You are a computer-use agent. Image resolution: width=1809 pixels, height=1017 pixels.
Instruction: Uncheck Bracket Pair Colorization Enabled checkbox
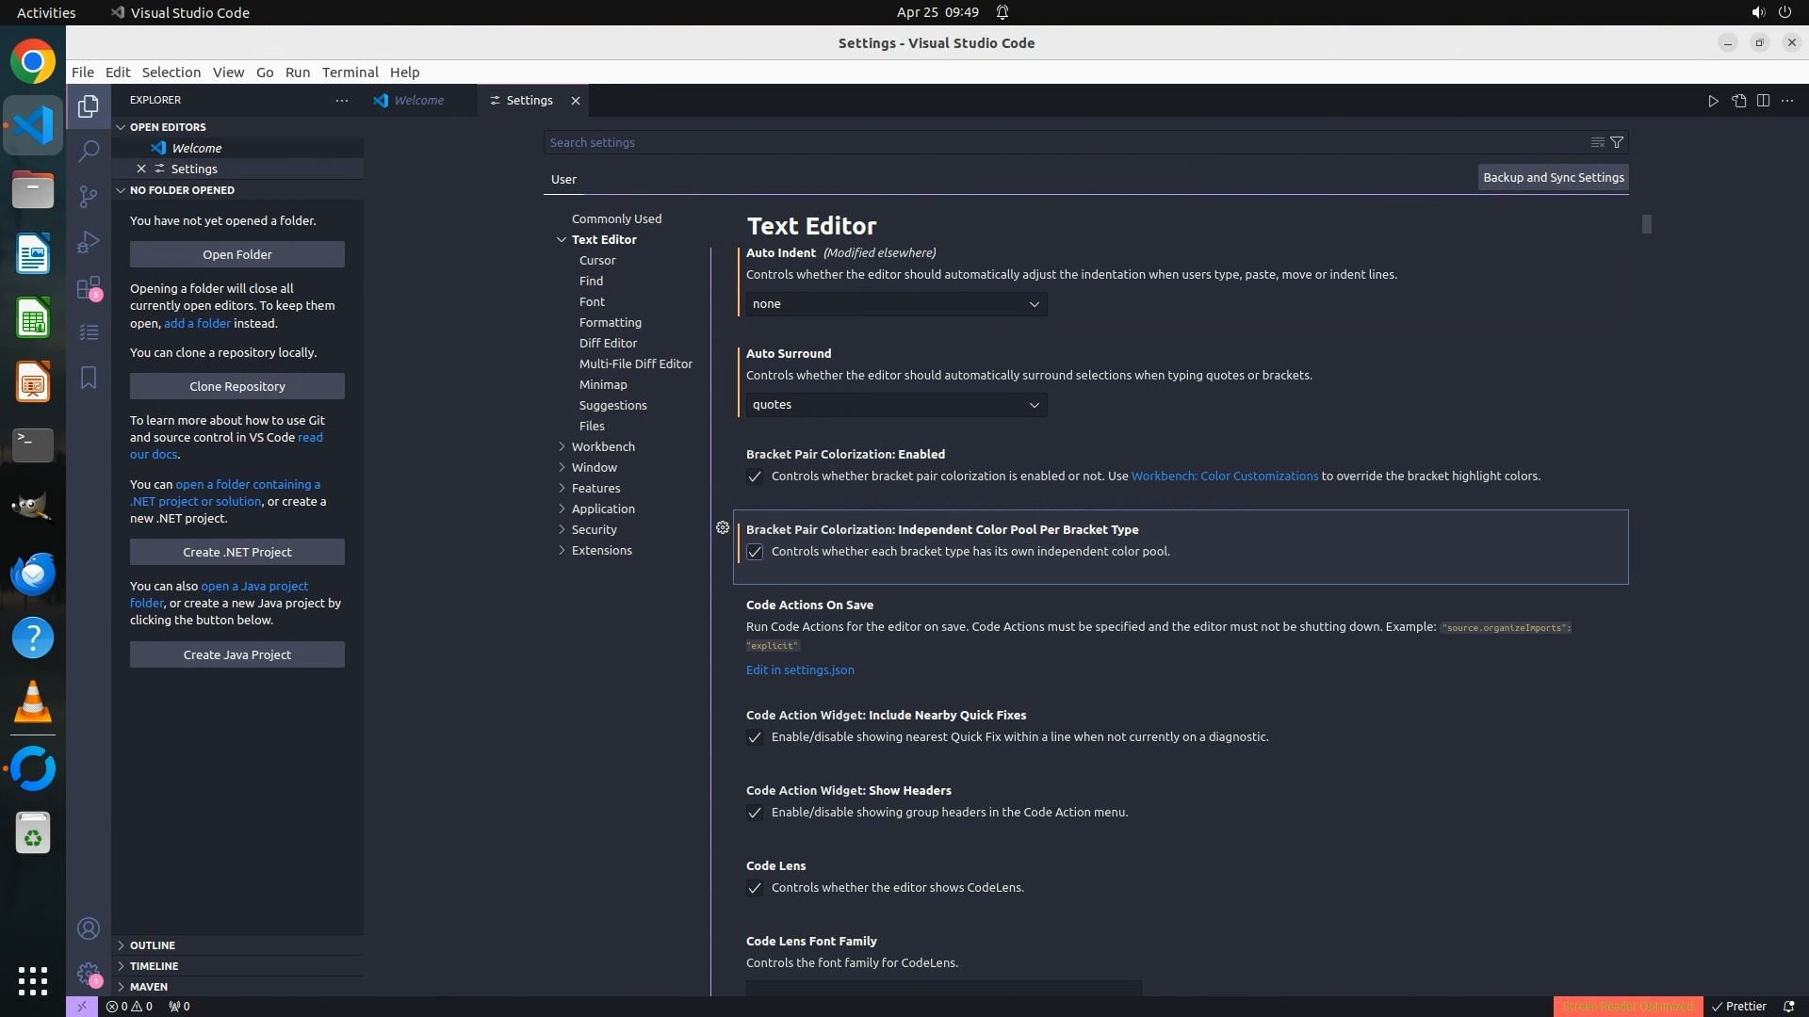755,476
